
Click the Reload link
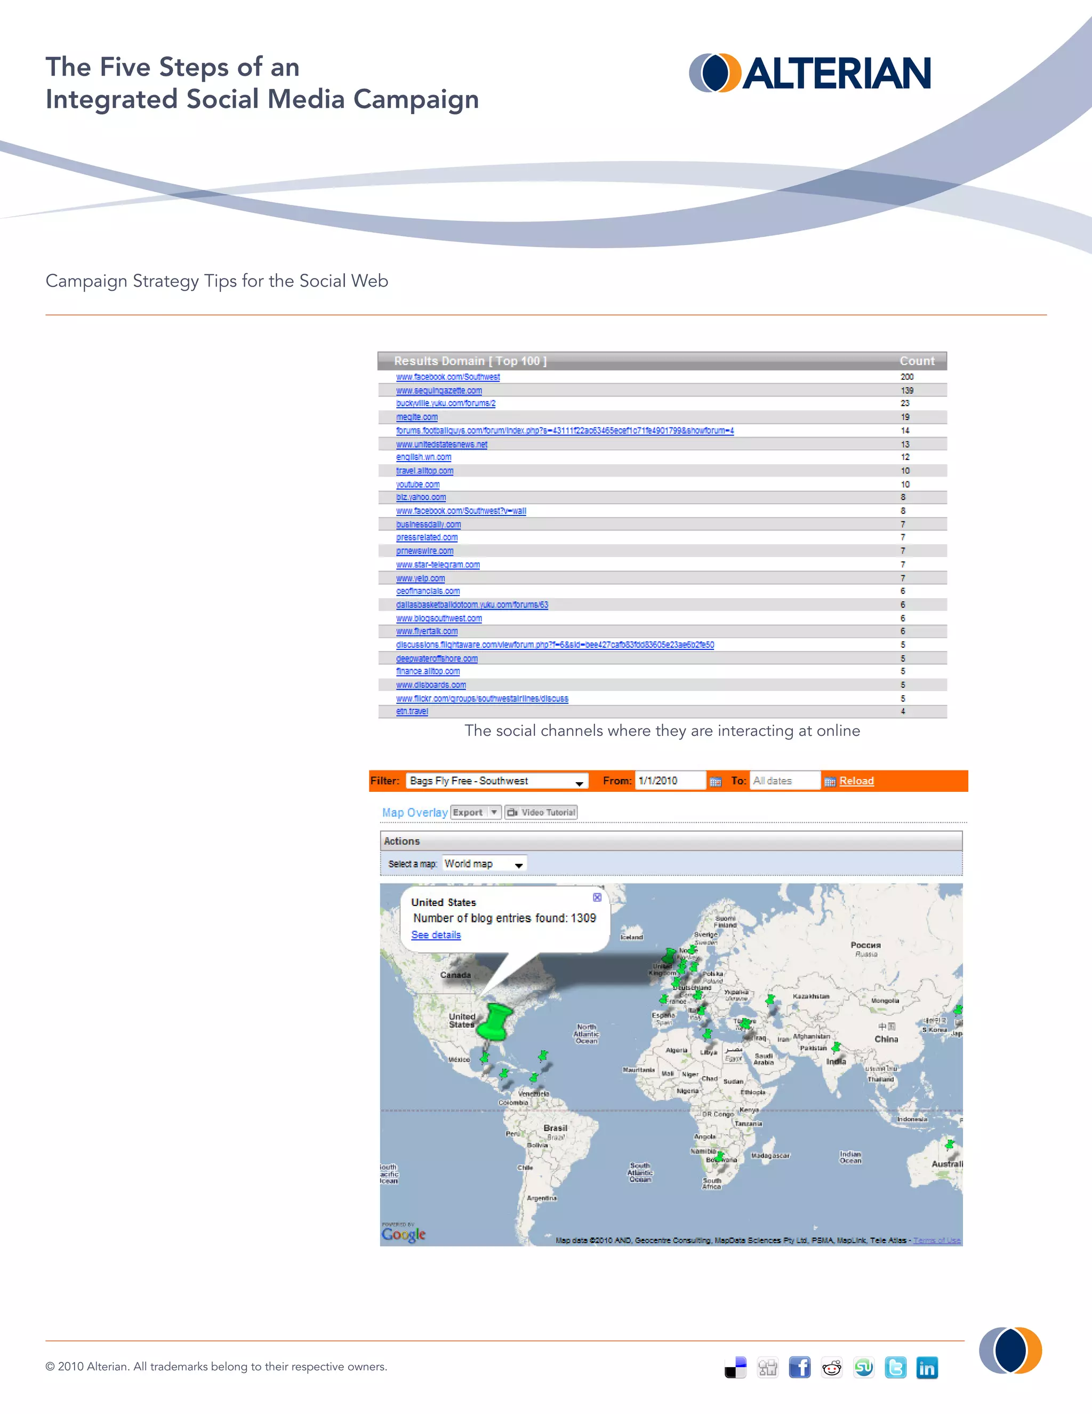pos(856,781)
